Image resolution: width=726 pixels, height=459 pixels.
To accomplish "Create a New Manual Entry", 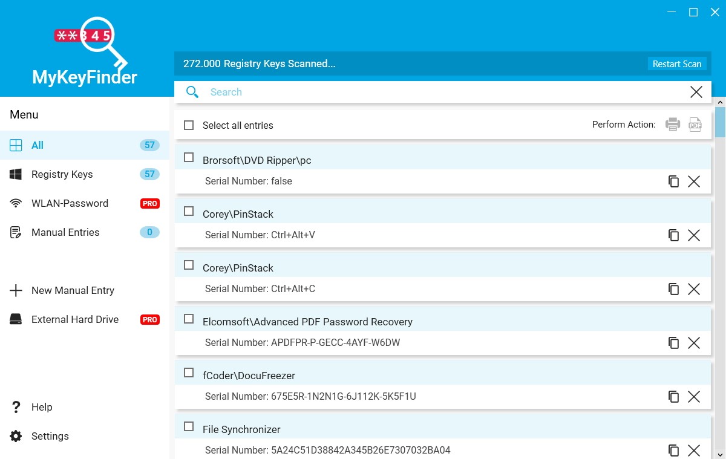I will pyautogui.click(x=73, y=290).
